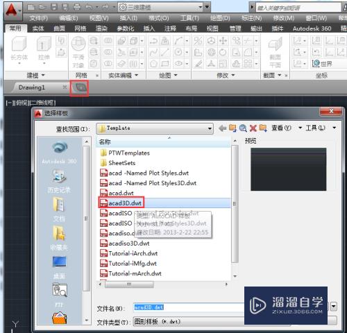
Task: Open FTP location in places sidebar
Action: 59,296
